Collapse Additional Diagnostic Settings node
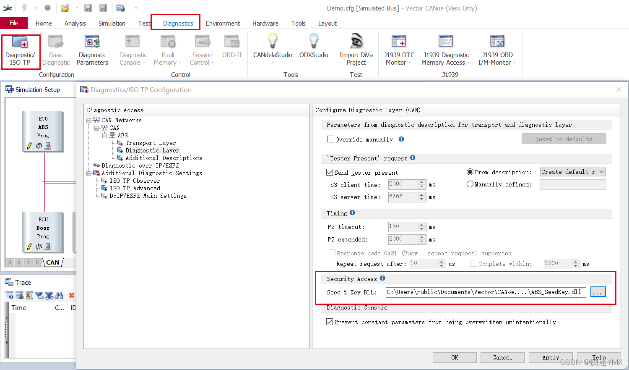The width and height of the screenshot is (629, 370). [x=88, y=173]
